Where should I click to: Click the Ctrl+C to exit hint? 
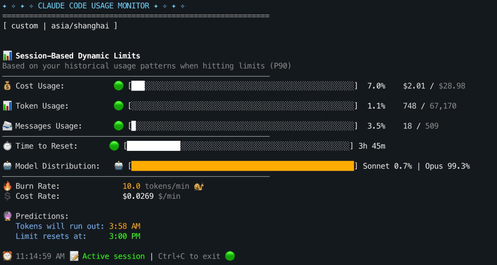pos(189,256)
